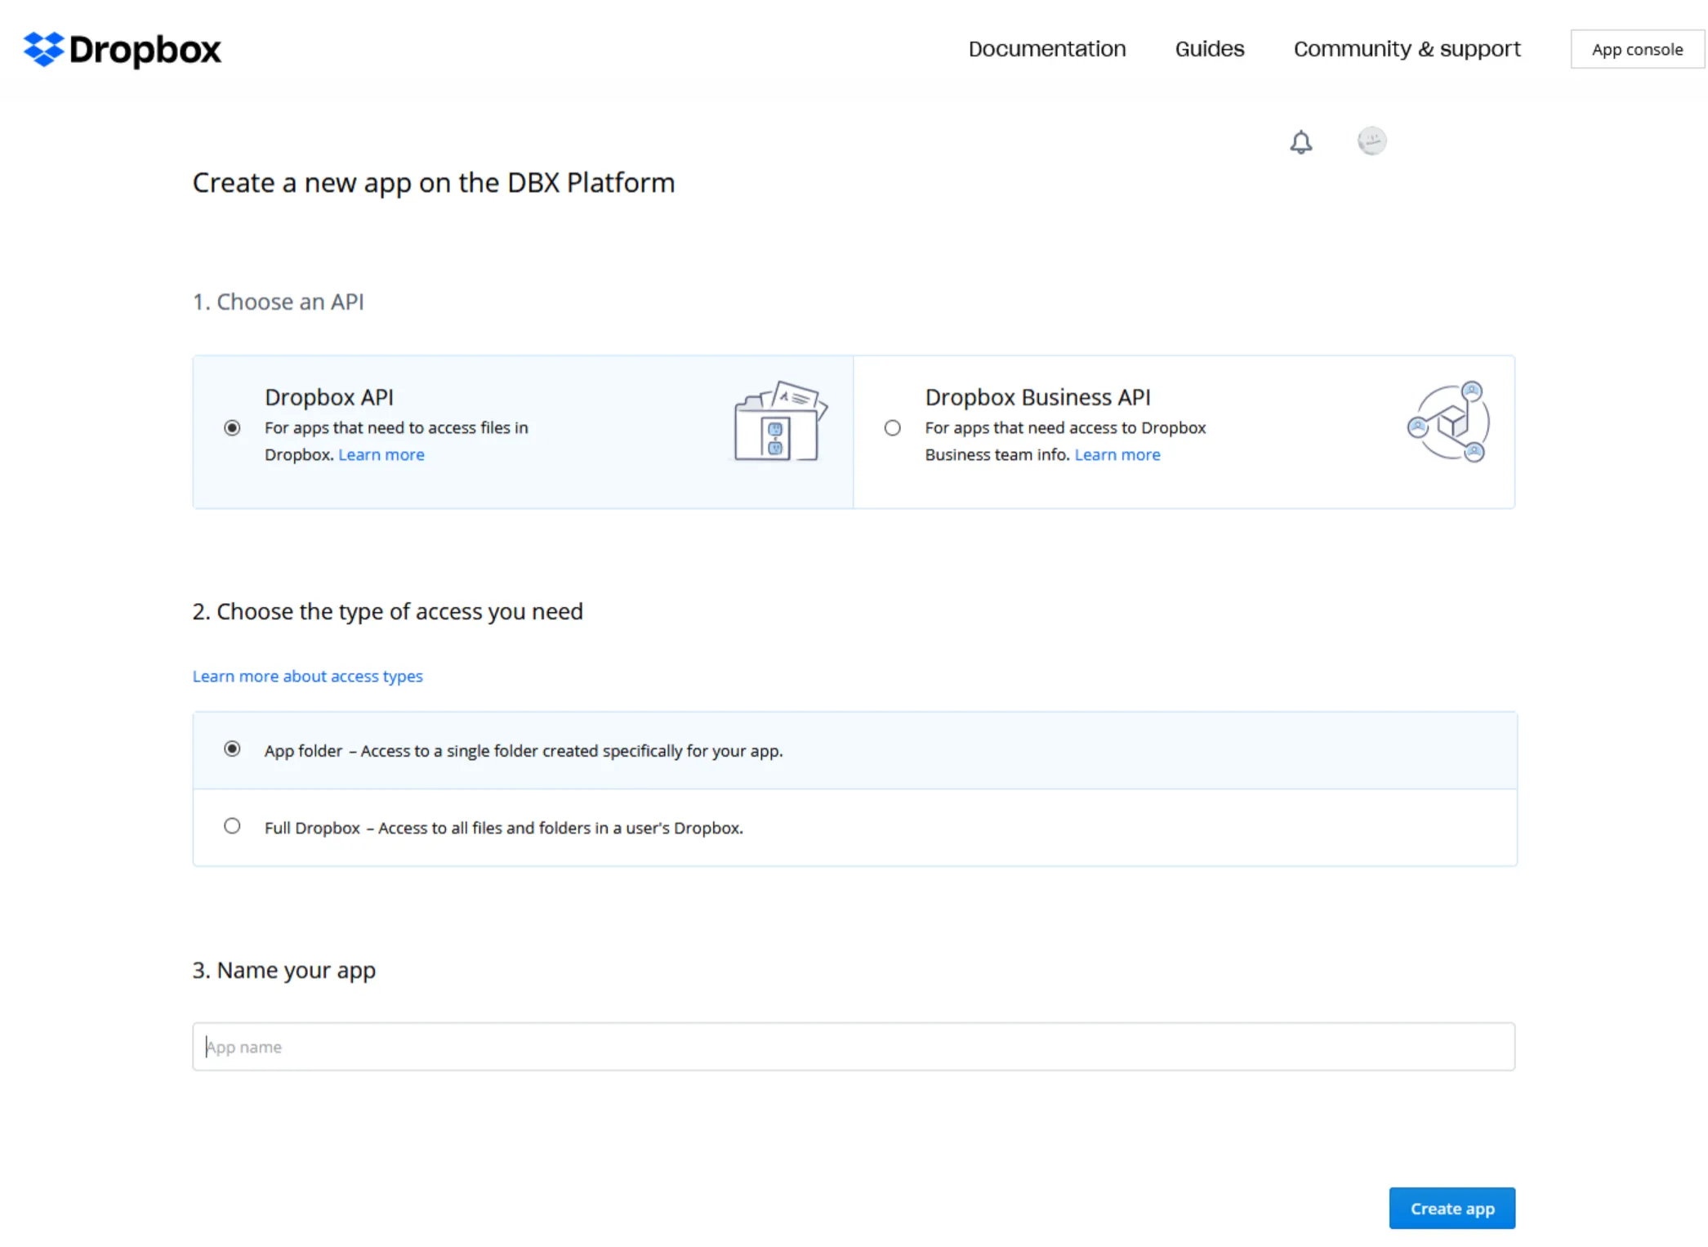
Task: Open the user account avatar menu
Action: (1371, 141)
